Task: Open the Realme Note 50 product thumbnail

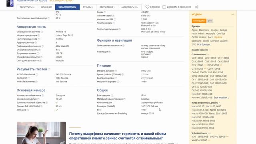Action: pos(10,3)
